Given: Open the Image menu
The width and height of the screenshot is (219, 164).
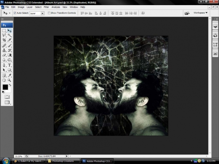Looking at the screenshot, I should (x=21, y=7).
